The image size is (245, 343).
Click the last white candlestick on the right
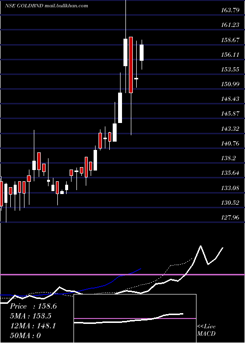tap(142, 52)
